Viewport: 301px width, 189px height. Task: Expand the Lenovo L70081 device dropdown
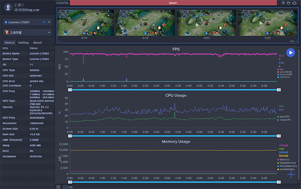coord(49,22)
